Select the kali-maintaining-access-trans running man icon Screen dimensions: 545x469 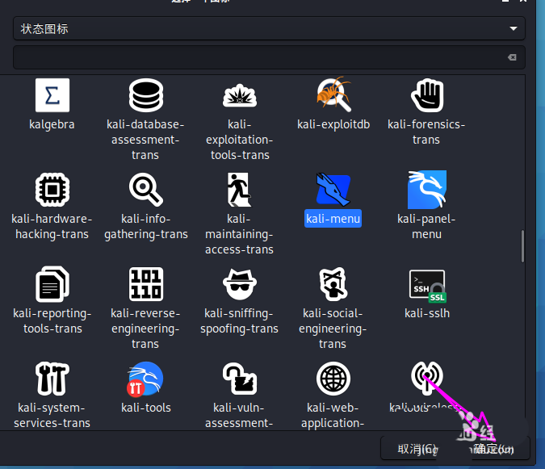(240, 190)
